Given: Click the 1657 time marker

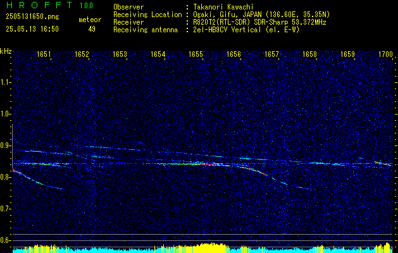Looking at the screenshot, I should point(271,54).
